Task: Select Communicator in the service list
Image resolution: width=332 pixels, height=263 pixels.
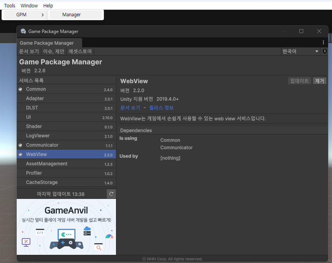Action: [x=66, y=145]
